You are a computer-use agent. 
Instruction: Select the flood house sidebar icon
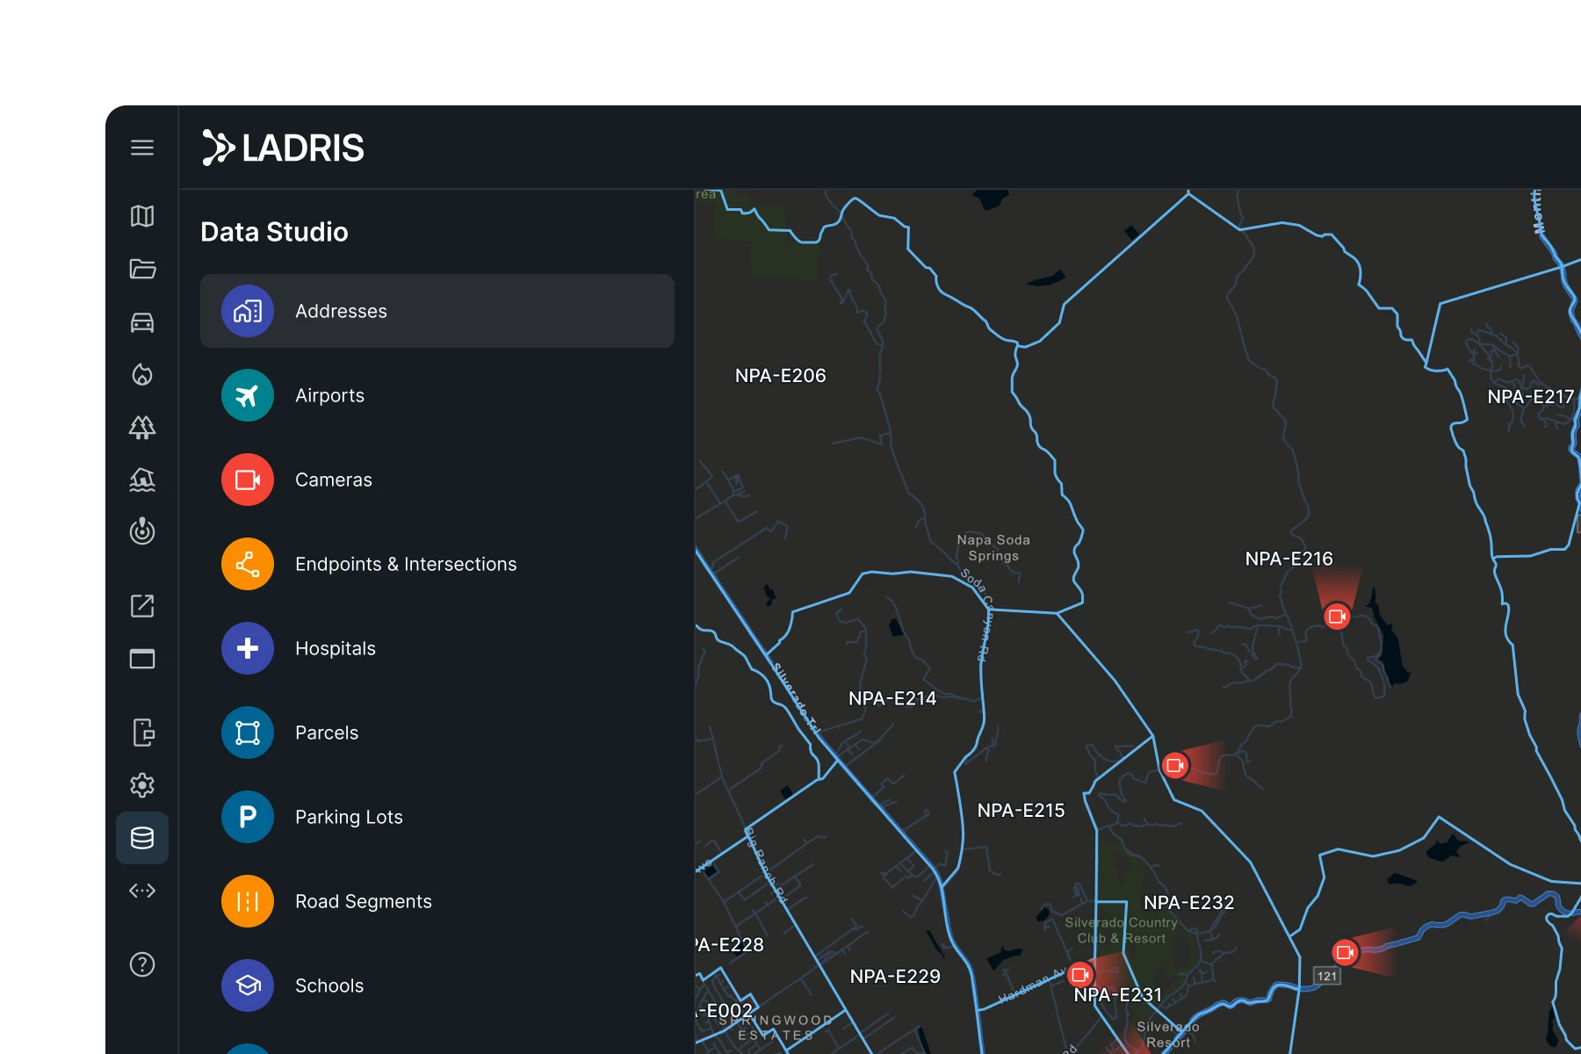click(142, 480)
